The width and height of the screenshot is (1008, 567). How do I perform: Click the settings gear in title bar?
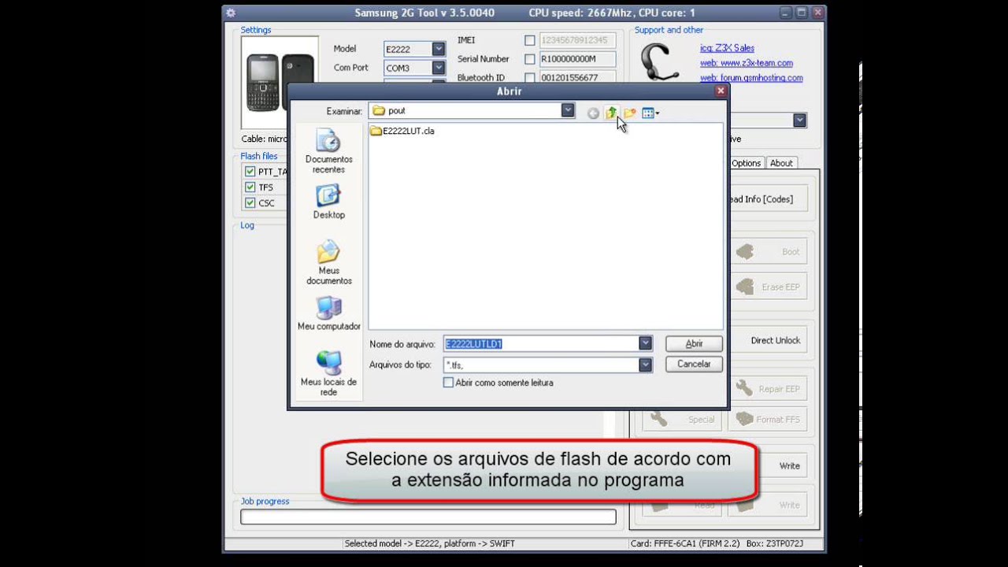click(x=231, y=13)
